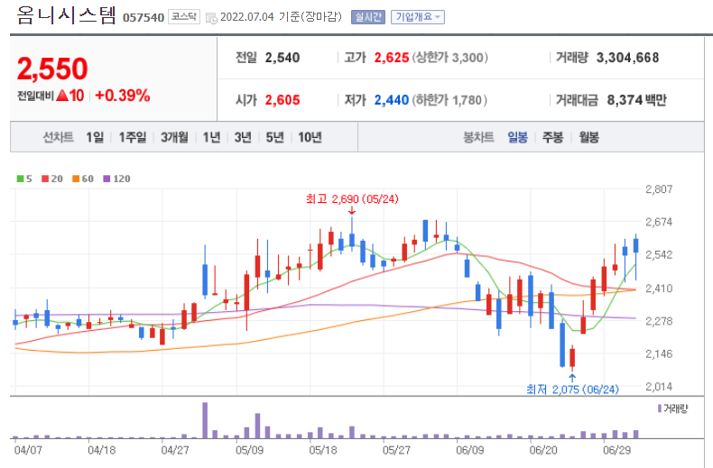Click the 05/09 date axis label
This screenshot has height=468, width=713.
pos(249,450)
